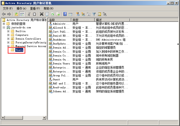Click the Domain Controllers folder icon

(x=12, y=39)
